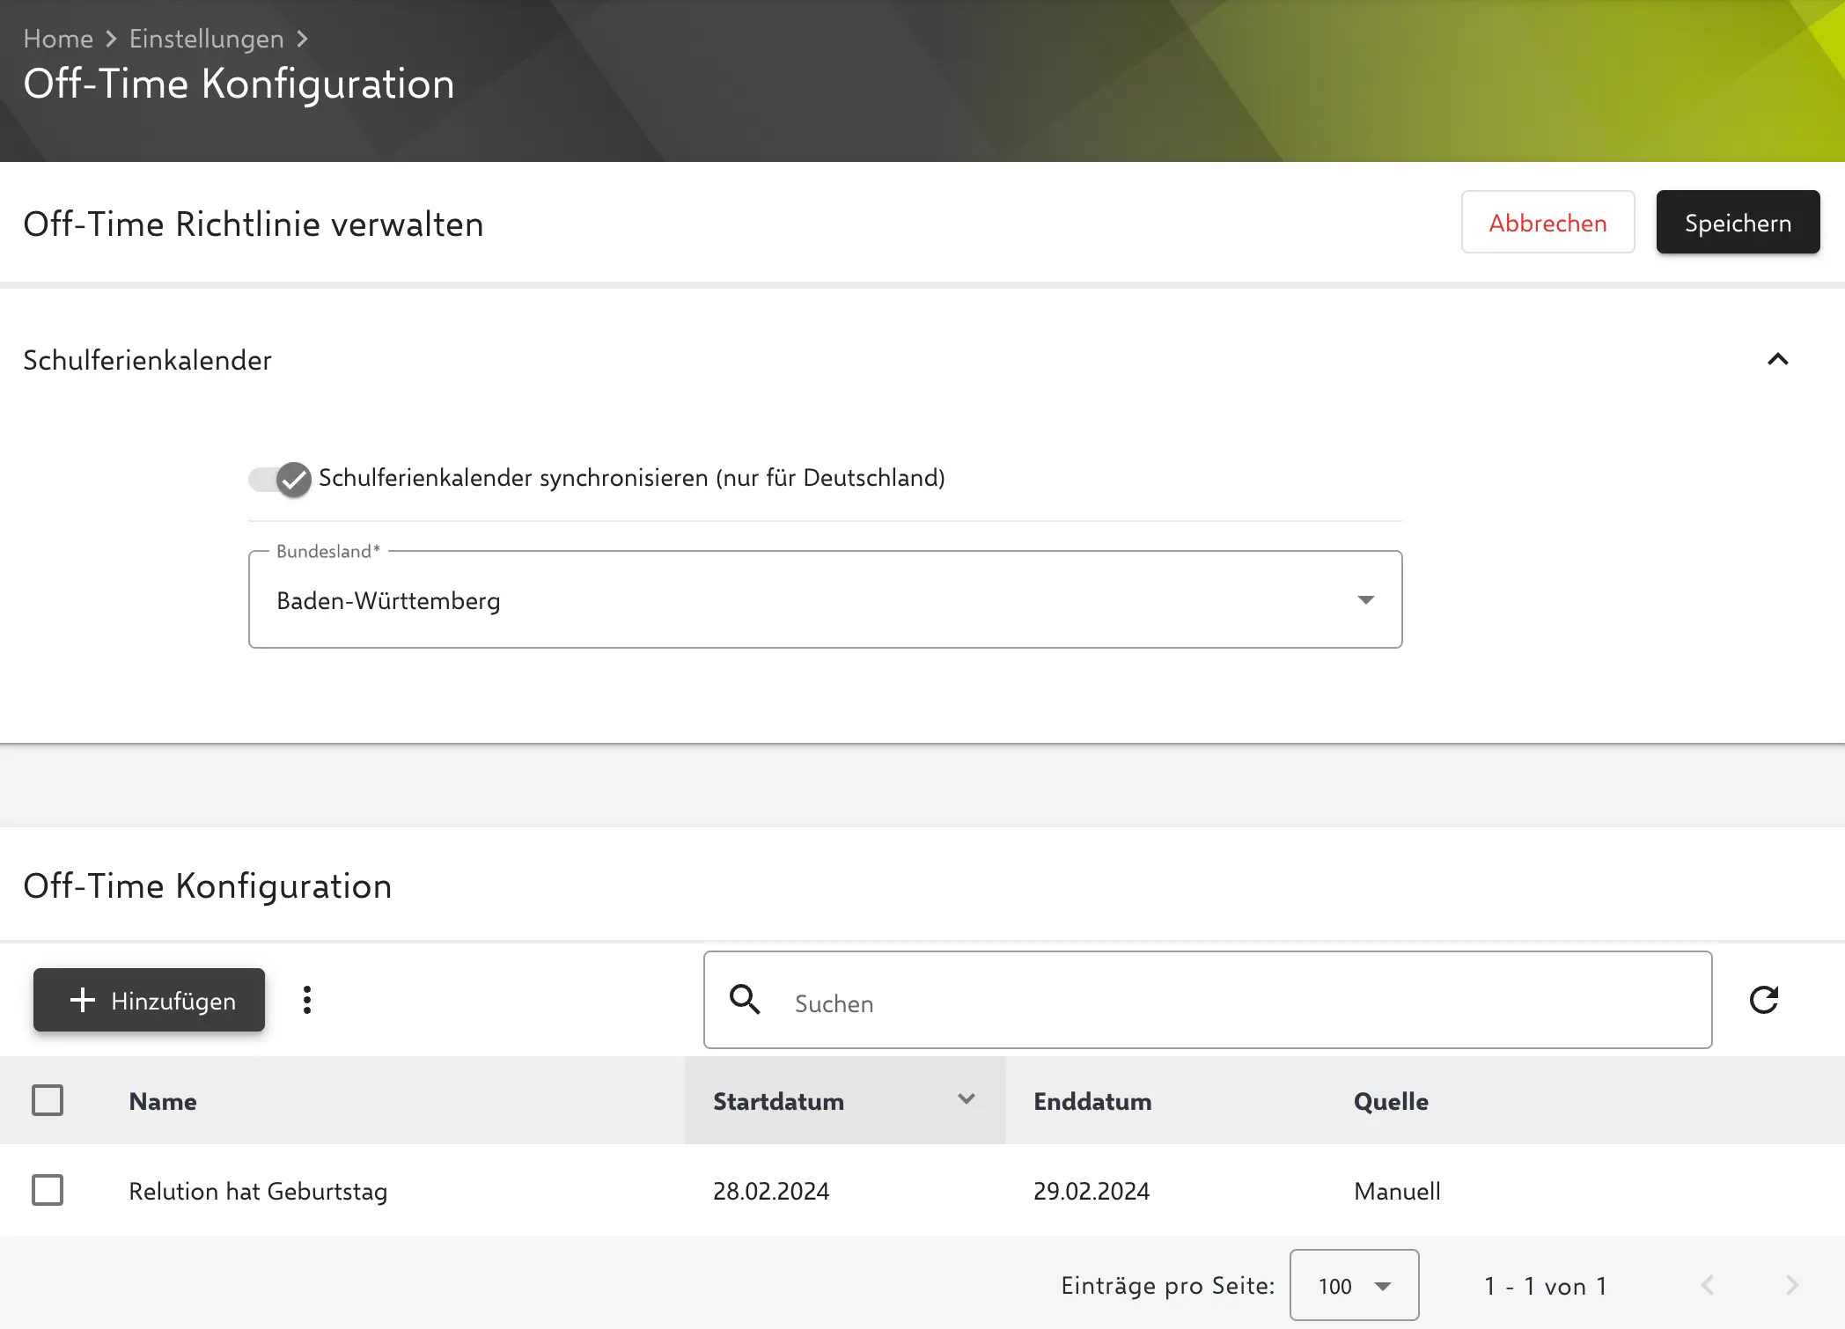Viewport: 1845px width, 1329px height.
Task: Click Hinzufügen to add entry
Action: [x=150, y=1000]
